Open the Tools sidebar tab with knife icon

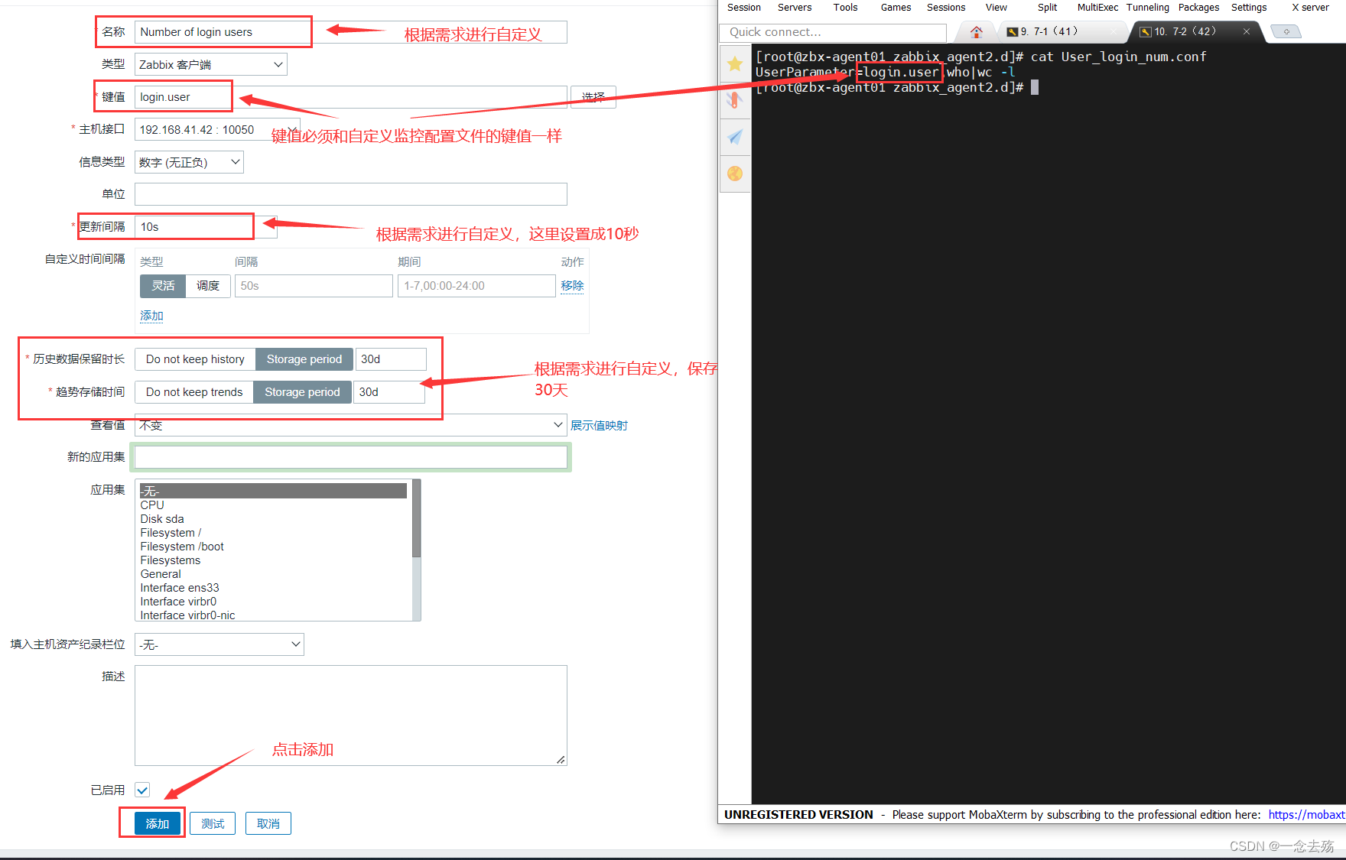[x=735, y=100]
